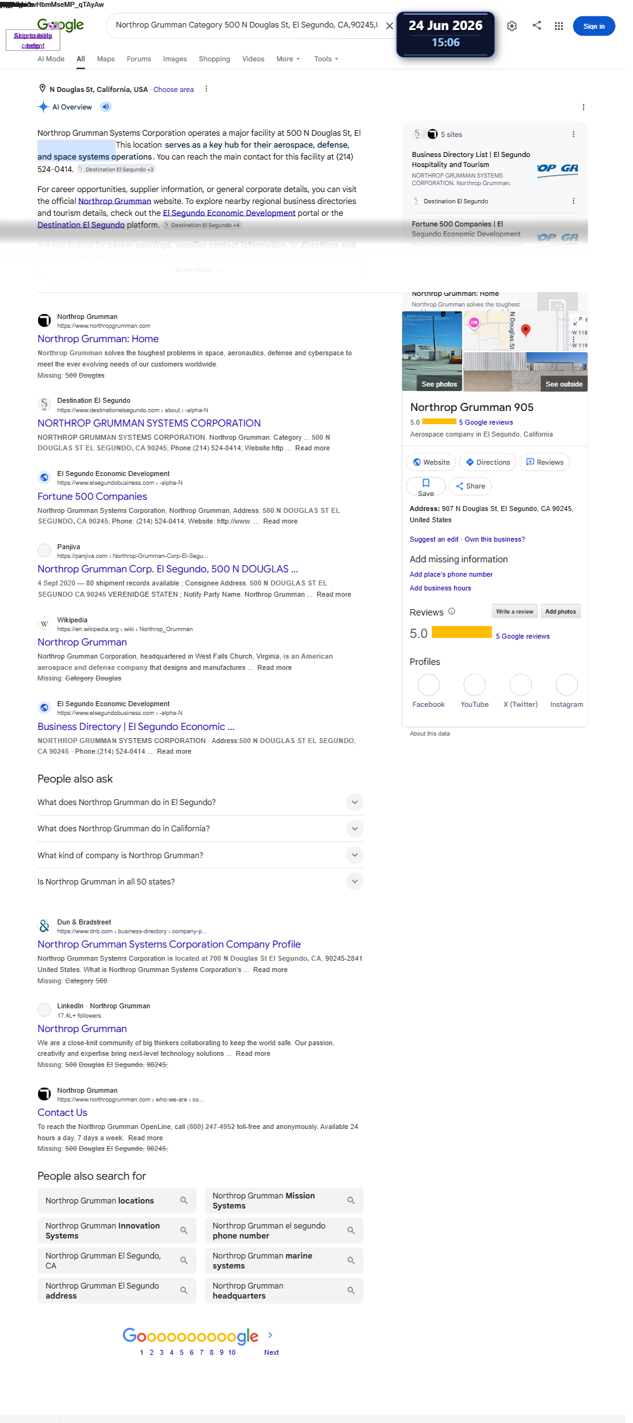The width and height of the screenshot is (633, 1423).
Task: Clear the search box with X icon
Action: point(389,26)
